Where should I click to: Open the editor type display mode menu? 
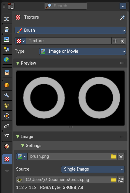coord(11,6)
